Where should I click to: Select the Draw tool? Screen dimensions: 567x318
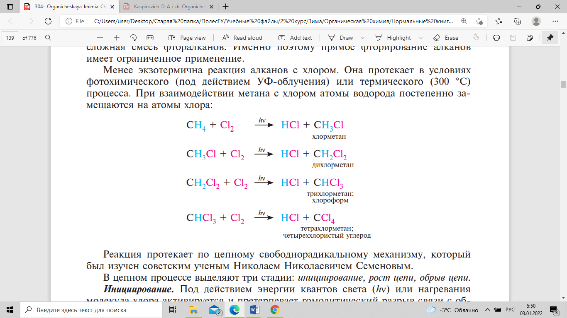coord(341,38)
